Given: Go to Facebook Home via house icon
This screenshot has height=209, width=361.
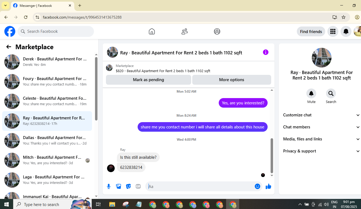Looking at the screenshot, I should point(152,31).
